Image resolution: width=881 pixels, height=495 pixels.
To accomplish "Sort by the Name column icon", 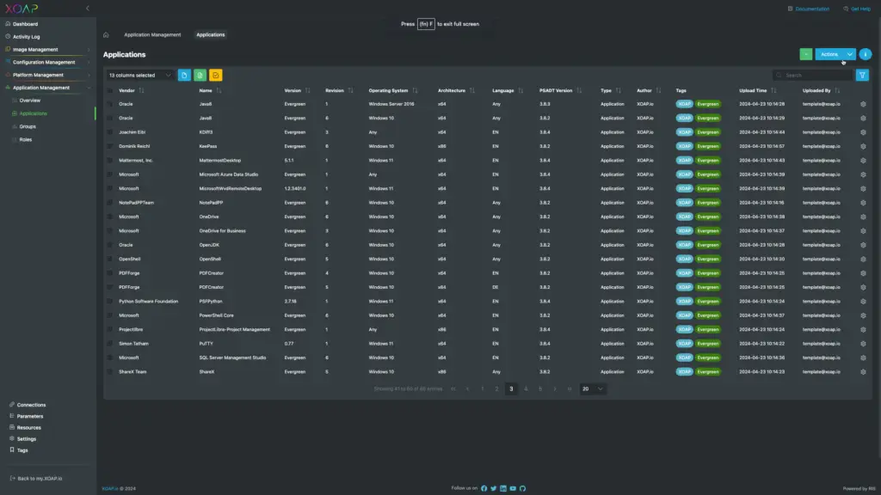I will (219, 90).
